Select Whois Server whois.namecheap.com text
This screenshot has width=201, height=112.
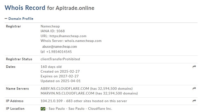point(71,41)
